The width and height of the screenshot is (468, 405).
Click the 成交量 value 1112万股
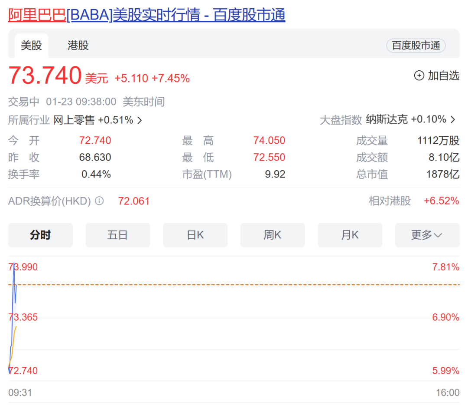438,140
